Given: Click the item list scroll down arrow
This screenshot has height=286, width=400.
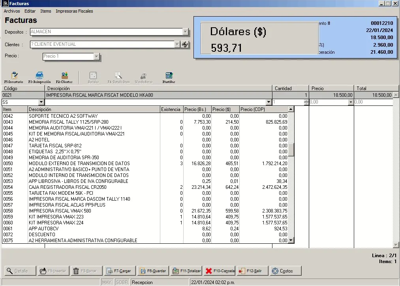Looking at the screenshot, I should [x=291, y=240].
